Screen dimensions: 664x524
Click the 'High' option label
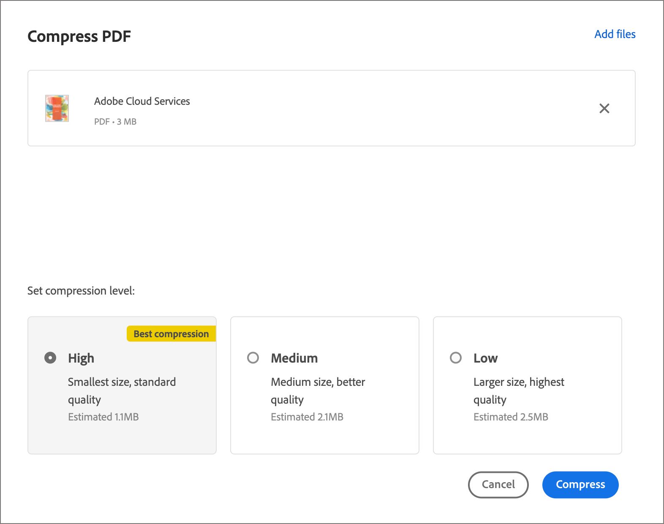81,358
